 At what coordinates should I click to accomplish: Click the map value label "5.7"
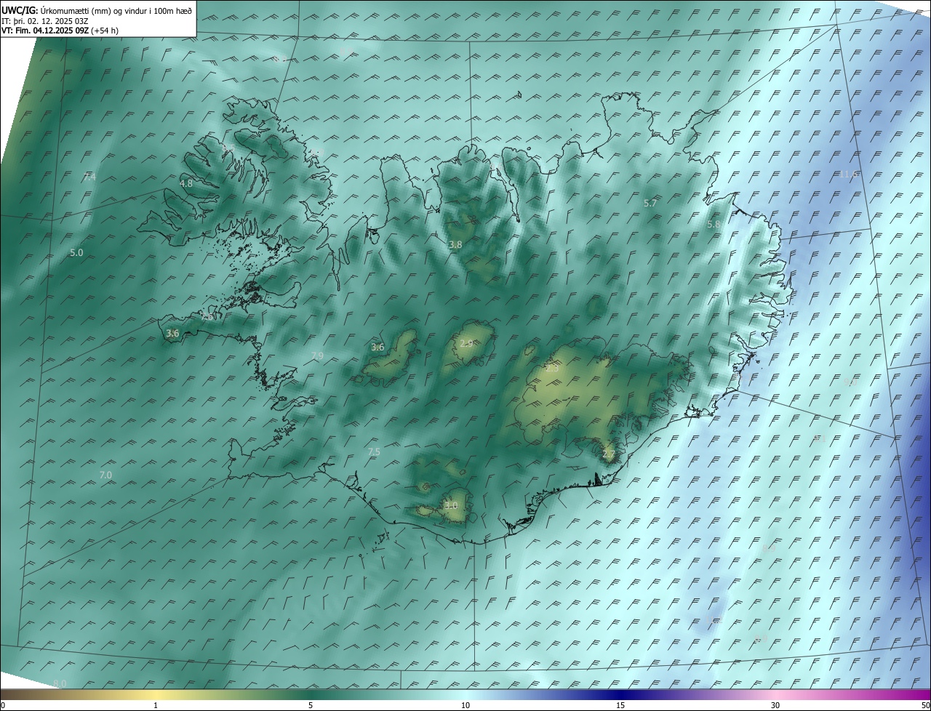(x=650, y=204)
